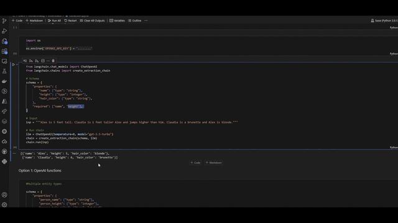Open the Azure view in sidebar

(4, 102)
